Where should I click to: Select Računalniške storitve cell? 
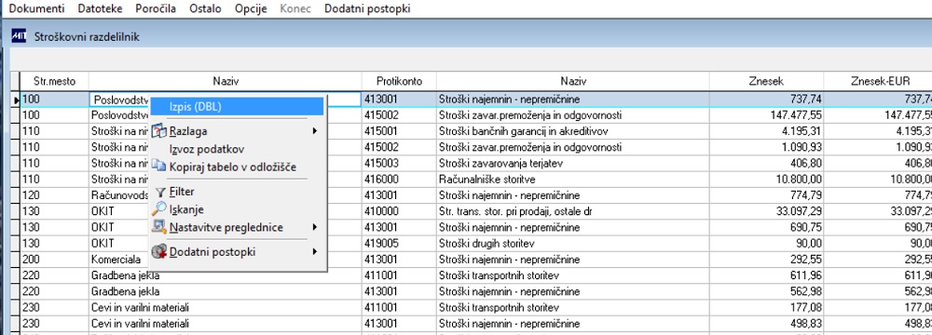coord(573,179)
